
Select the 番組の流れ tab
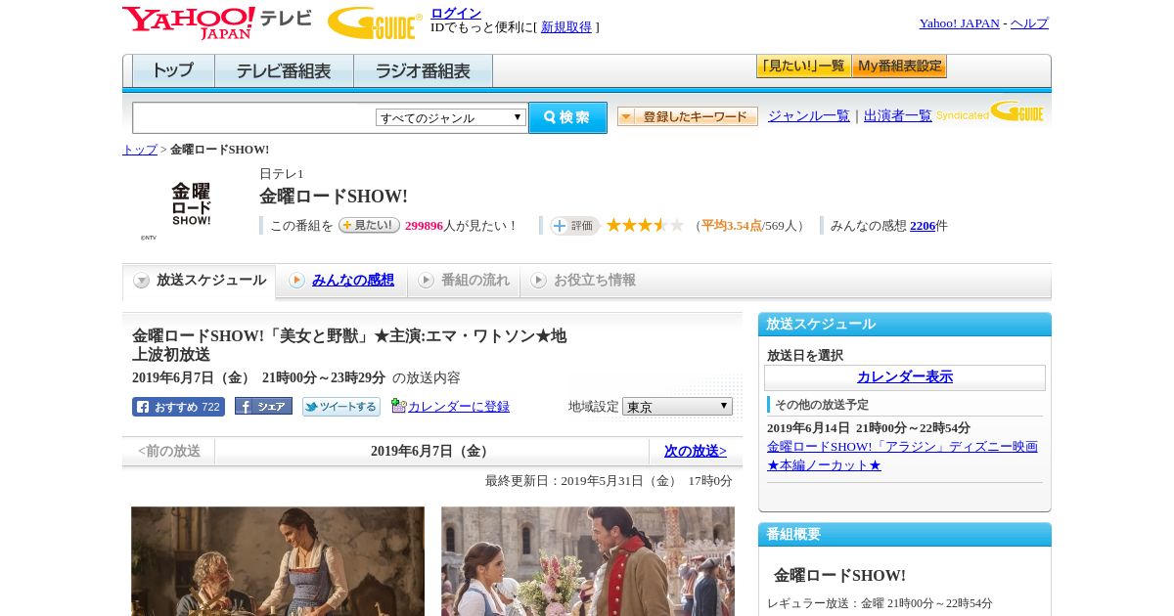coord(464,281)
